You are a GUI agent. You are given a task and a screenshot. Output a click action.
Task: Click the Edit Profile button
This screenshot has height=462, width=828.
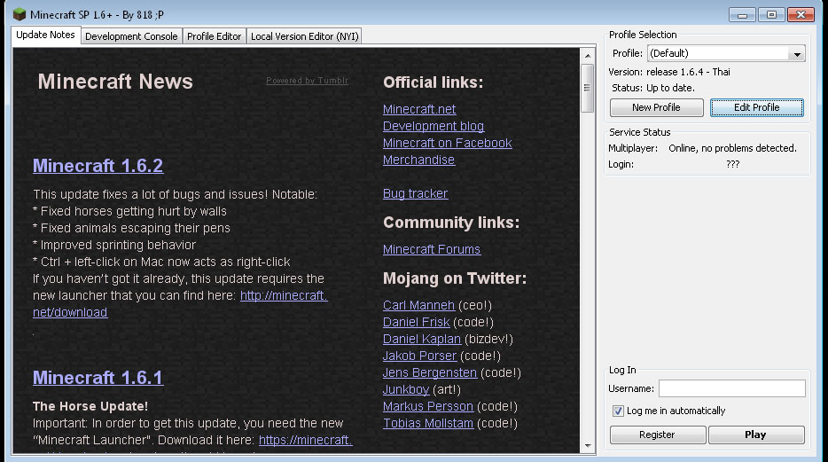(757, 107)
